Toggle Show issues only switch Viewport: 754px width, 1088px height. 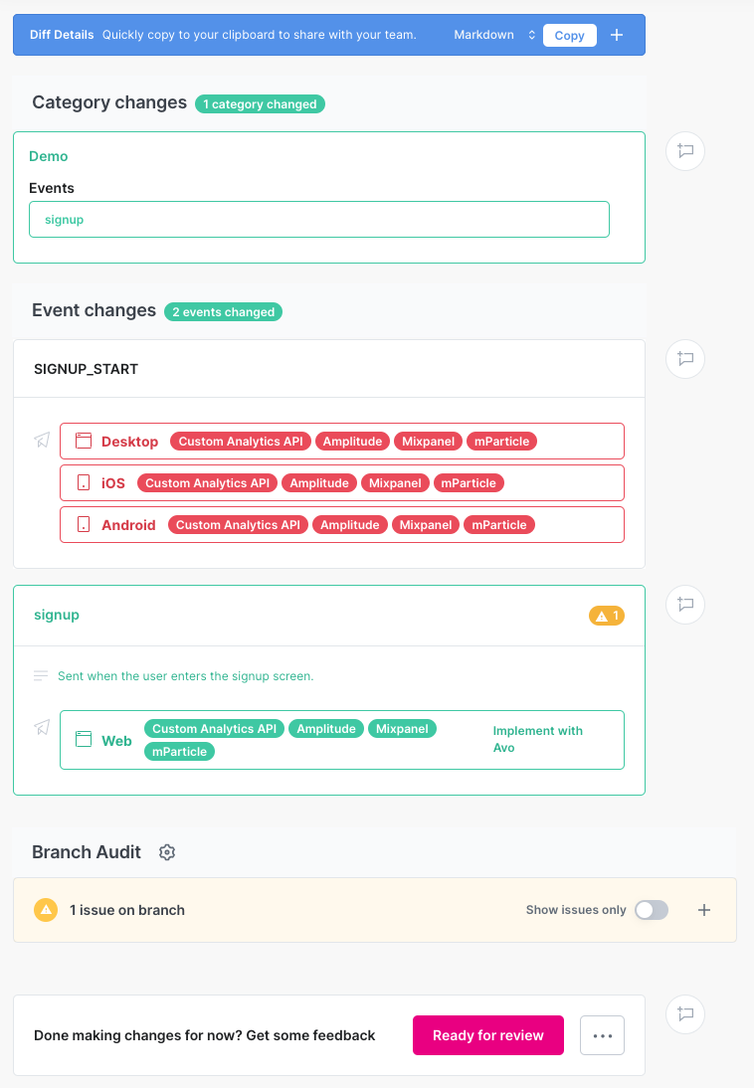pos(652,910)
